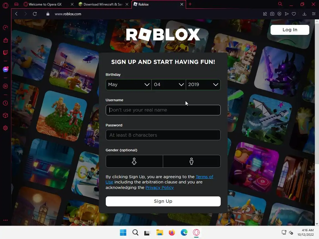
Task: Close the Download Minecraft tab
Action: [127, 4]
